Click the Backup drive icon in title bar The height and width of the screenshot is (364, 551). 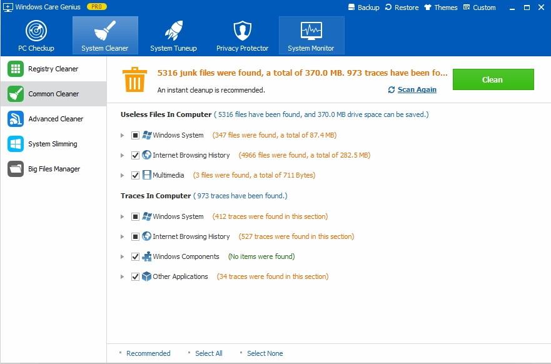pyautogui.click(x=351, y=7)
